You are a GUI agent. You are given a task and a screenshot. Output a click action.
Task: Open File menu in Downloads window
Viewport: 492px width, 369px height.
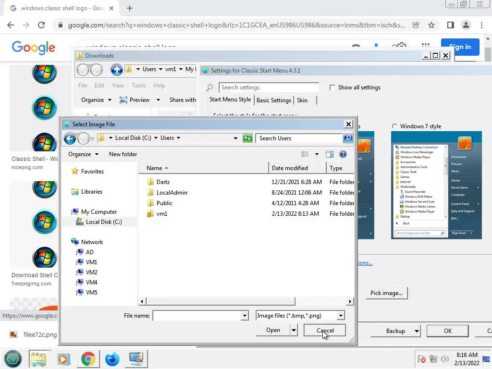coord(83,86)
